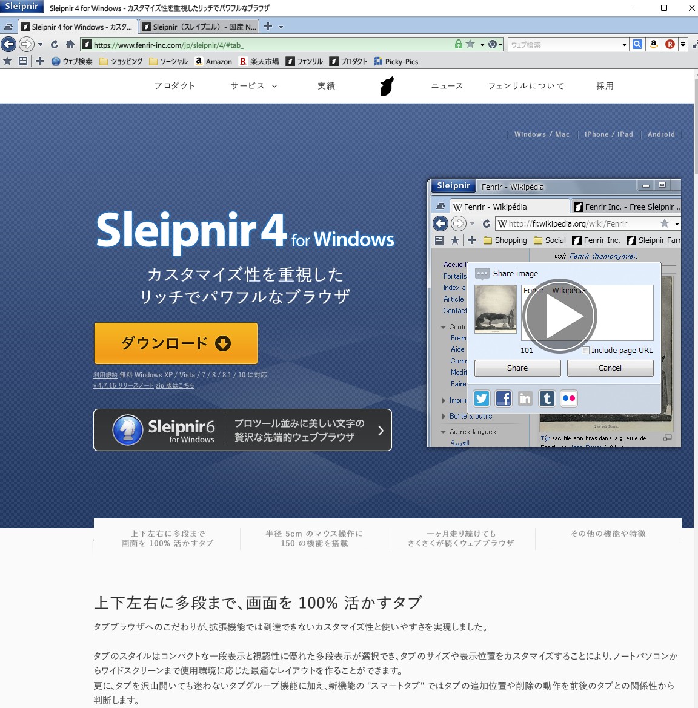This screenshot has width=698, height=708.
Task: Open フェンリルについて in the page navigation
Action: click(x=527, y=86)
